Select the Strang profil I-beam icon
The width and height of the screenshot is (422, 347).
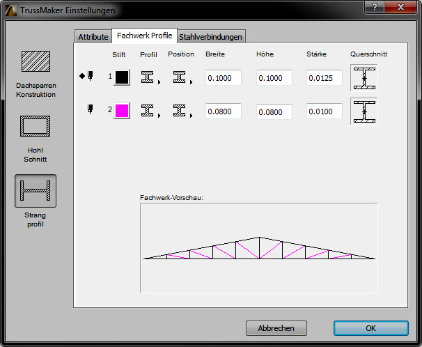[36, 191]
